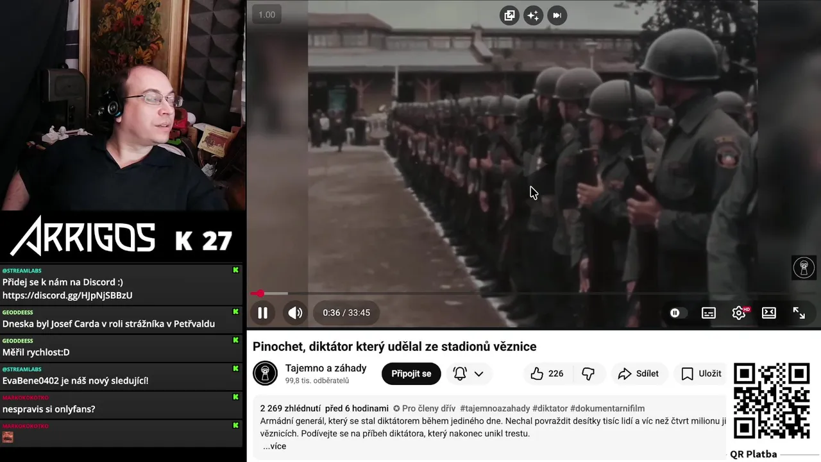Switch to theater mode

point(768,312)
